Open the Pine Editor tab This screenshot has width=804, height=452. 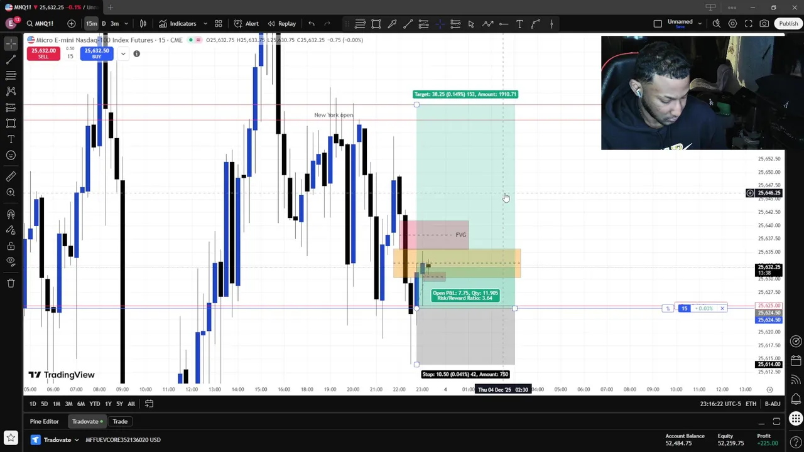click(44, 421)
